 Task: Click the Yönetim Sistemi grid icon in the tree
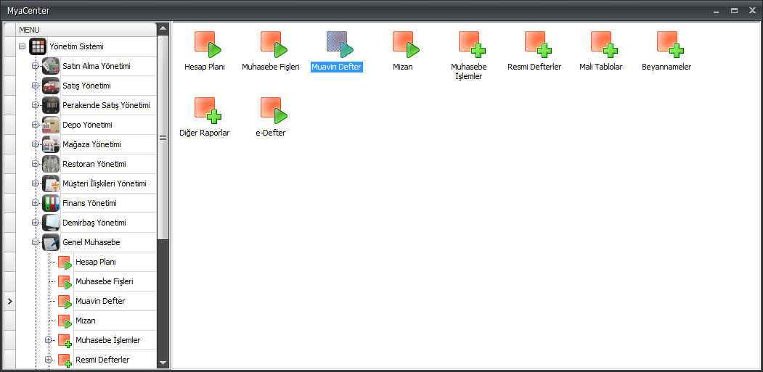38,46
